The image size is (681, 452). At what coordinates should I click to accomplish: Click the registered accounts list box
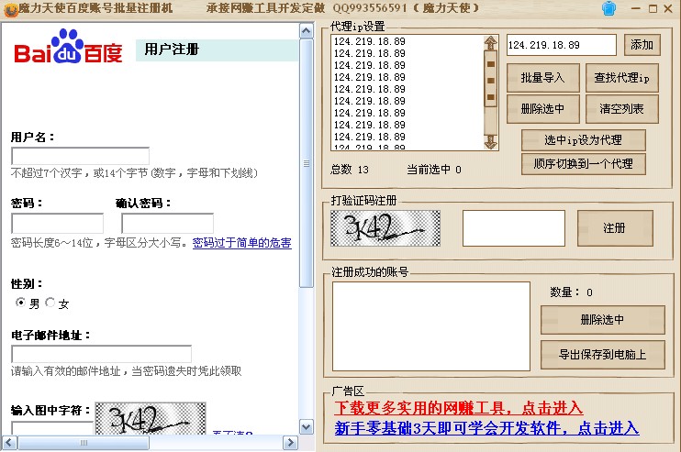pyautogui.click(x=431, y=326)
